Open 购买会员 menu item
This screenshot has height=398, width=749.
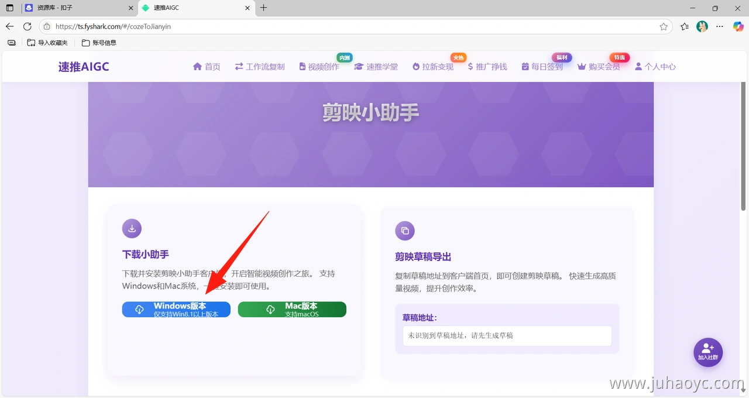point(599,67)
